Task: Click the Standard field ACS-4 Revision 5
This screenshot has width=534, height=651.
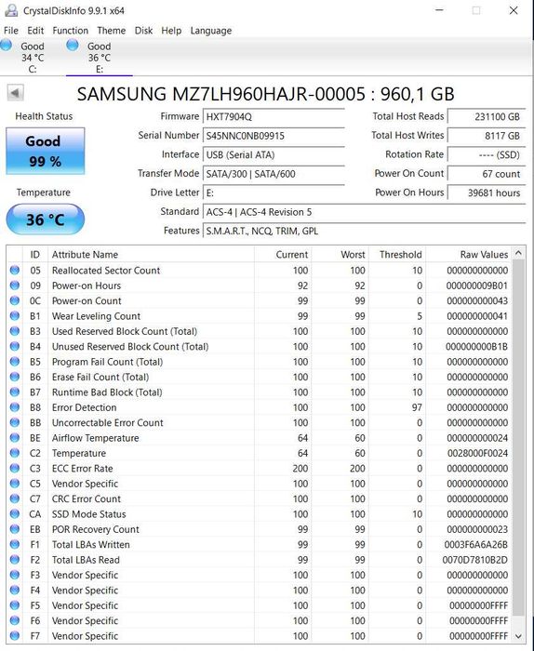Action: (364, 212)
